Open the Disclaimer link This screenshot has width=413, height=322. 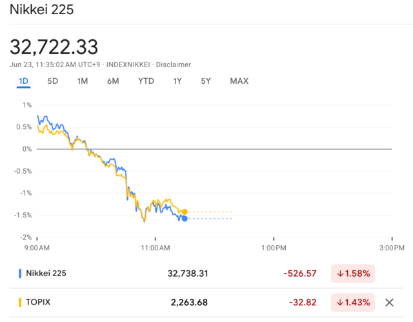click(x=174, y=65)
